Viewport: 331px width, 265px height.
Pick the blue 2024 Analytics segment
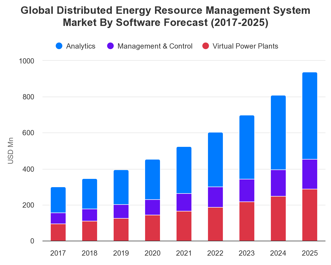coord(278,133)
